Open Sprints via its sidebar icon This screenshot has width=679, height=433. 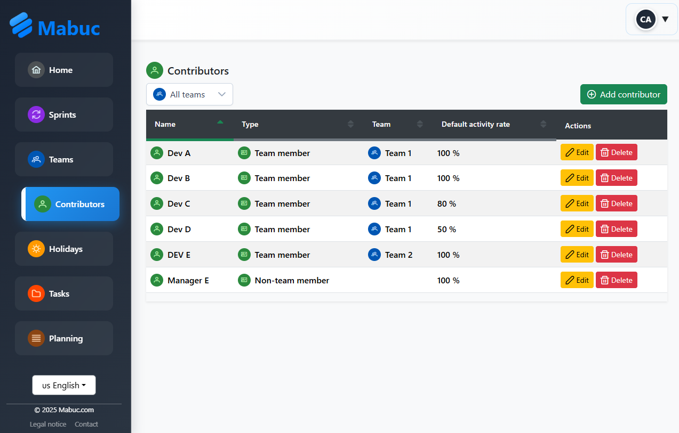click(36, 115)
